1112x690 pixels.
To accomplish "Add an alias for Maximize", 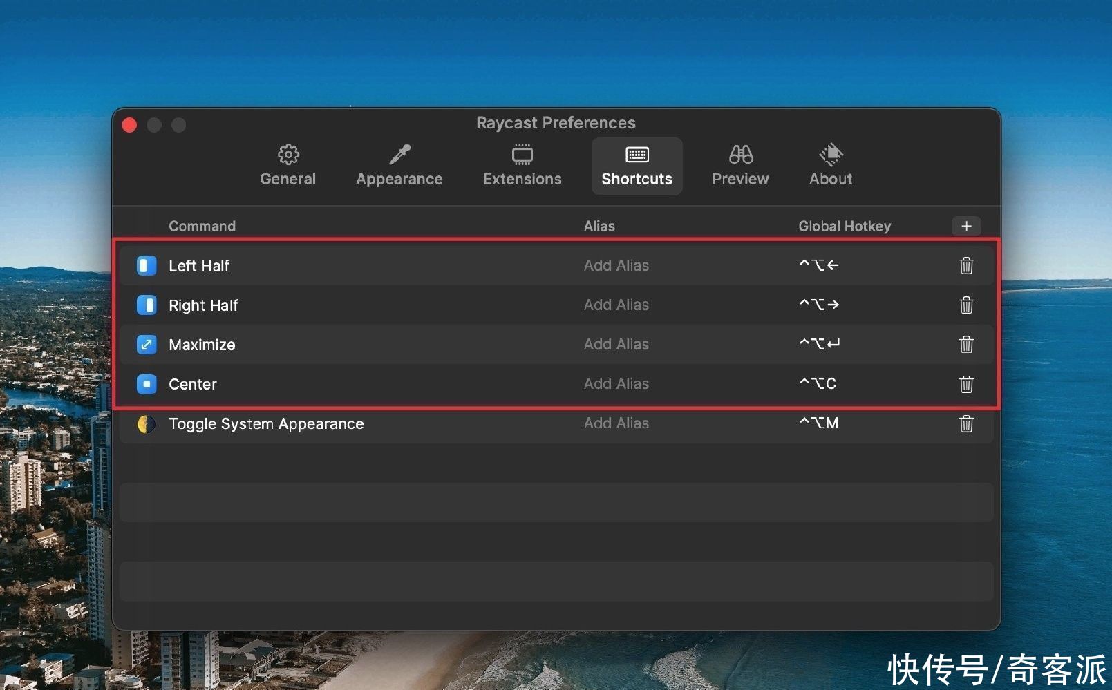I will 616,344.
